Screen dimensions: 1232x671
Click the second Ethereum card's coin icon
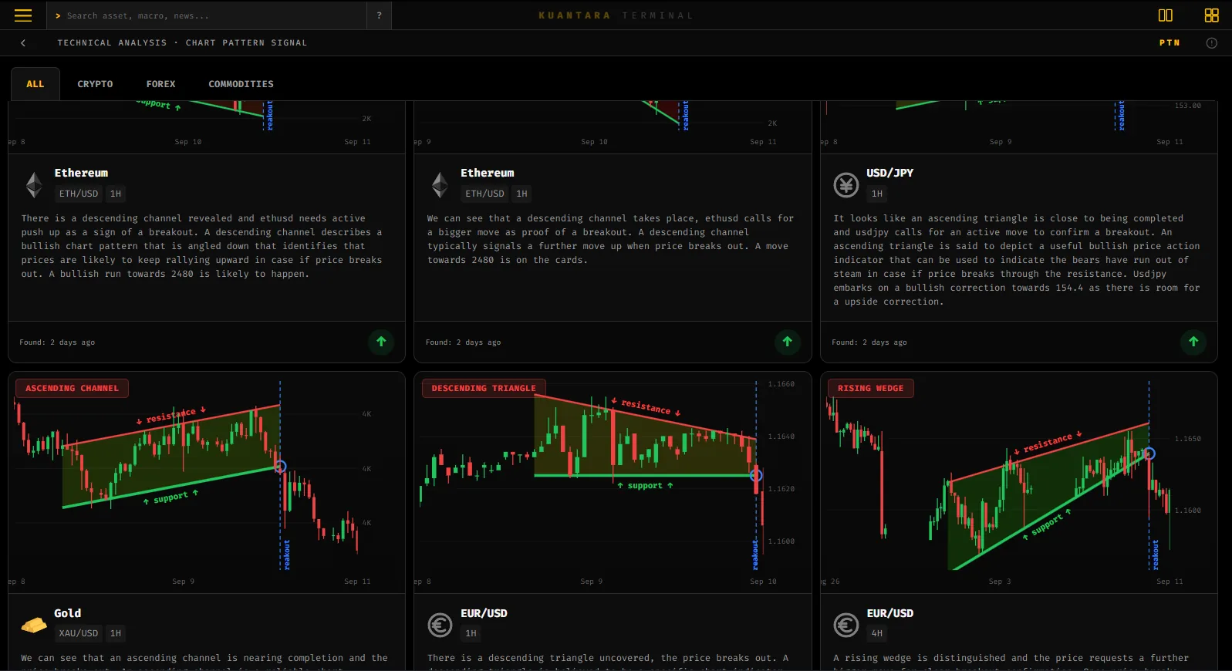click(x=440, y=185)
